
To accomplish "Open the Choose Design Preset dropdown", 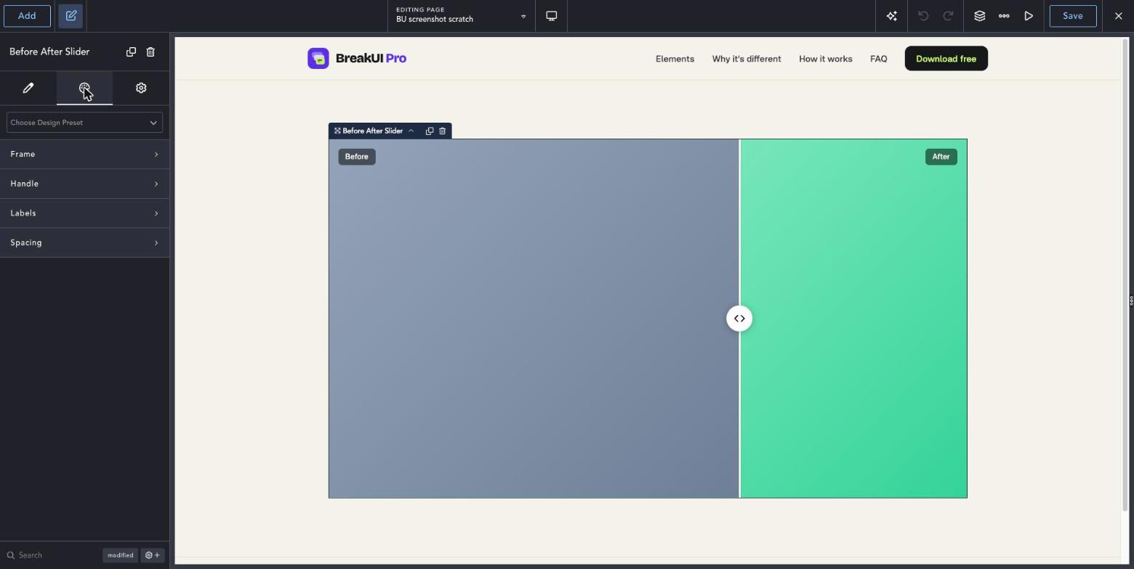I will [84, 123].
